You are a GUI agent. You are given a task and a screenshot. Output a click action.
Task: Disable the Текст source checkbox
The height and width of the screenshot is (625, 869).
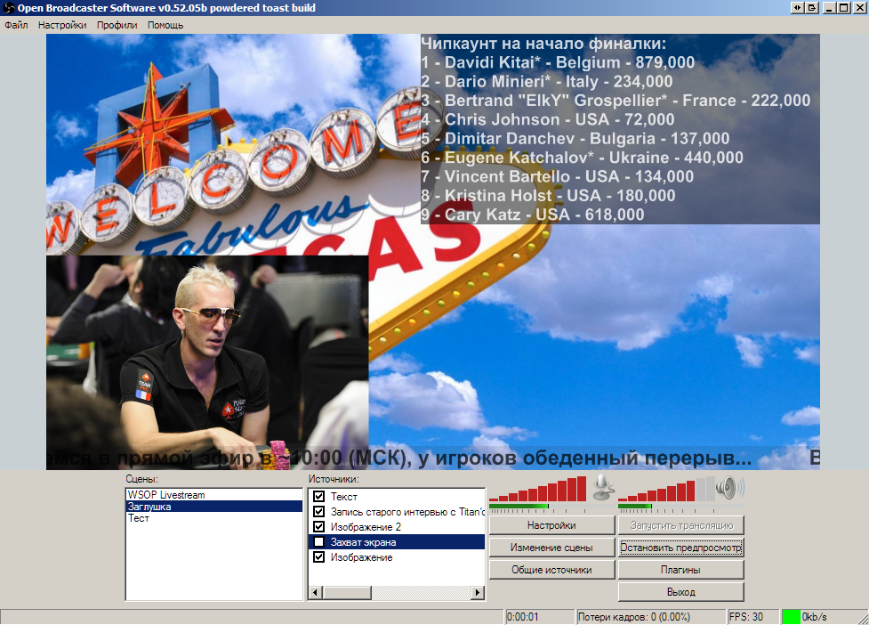click(319, 497)
